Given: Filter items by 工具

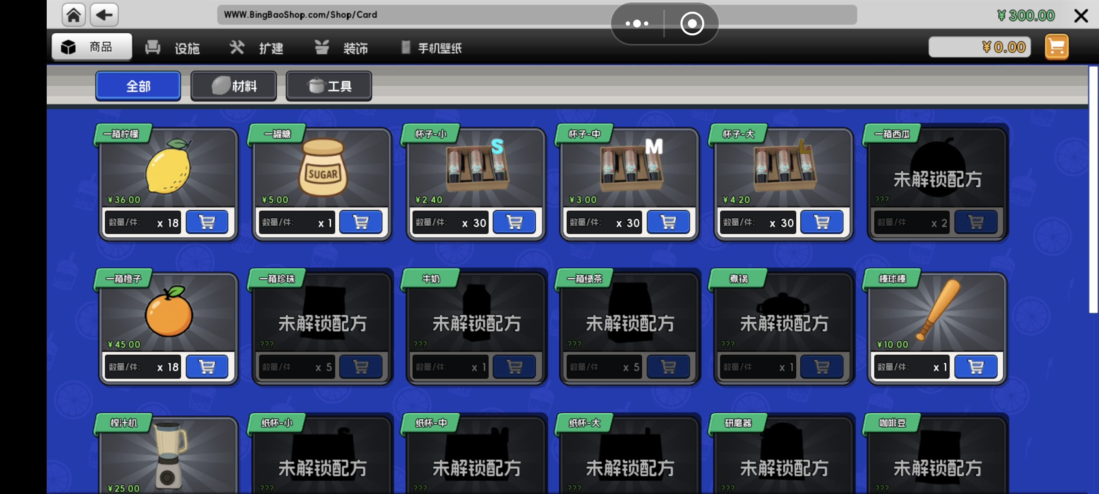Looking at the screenshot, I should click(329, 86).
